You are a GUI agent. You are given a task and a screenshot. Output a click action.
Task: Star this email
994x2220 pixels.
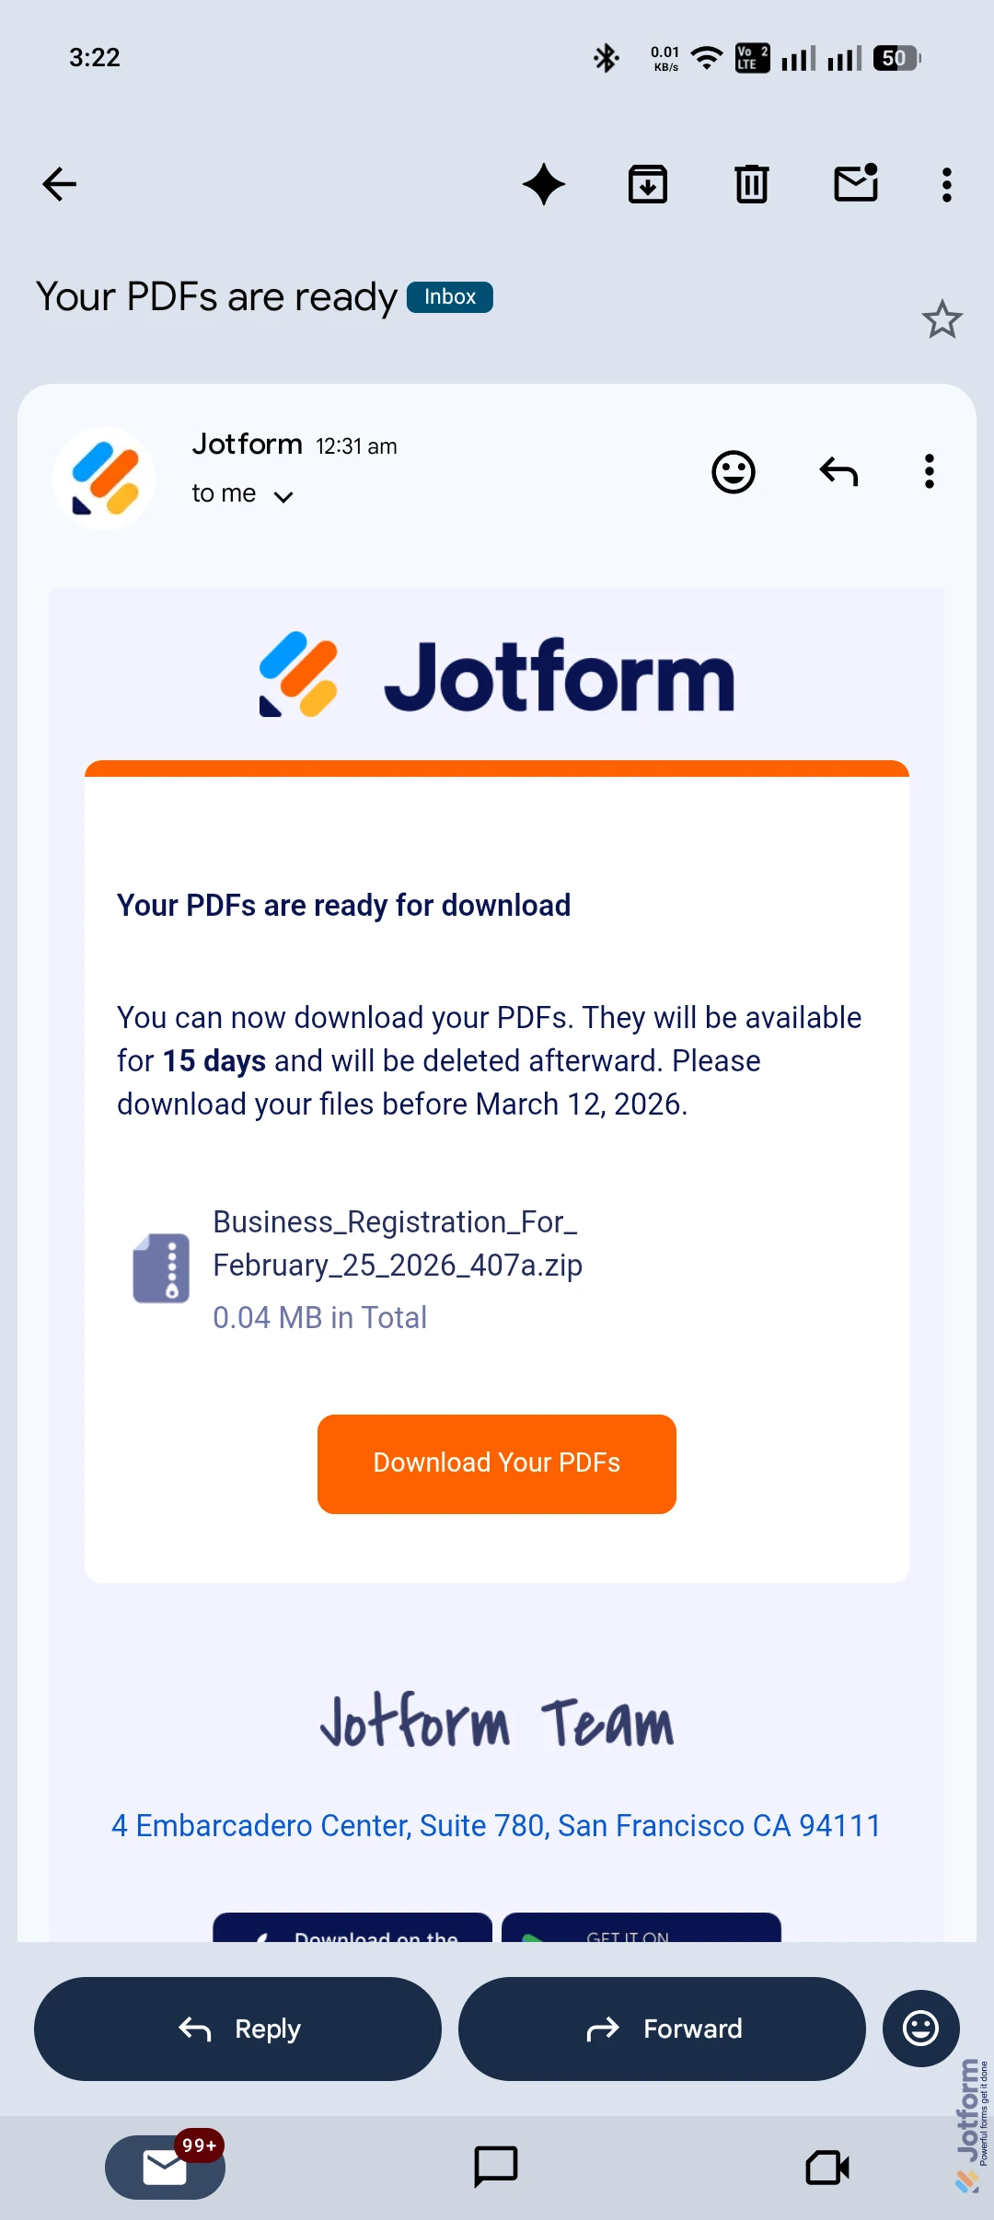[941, 320]
